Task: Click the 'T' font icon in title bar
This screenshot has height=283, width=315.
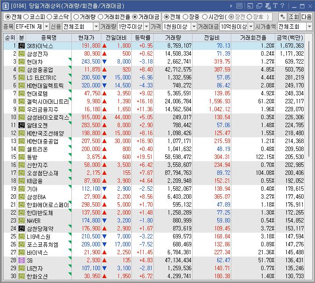Action: 275,6
